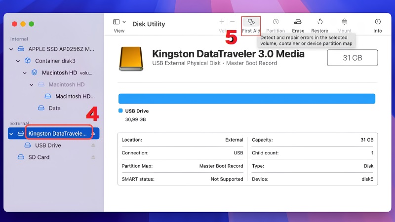395x222 pixels.
Task: Click the sidebar View icon
Action: coord(116,22)
